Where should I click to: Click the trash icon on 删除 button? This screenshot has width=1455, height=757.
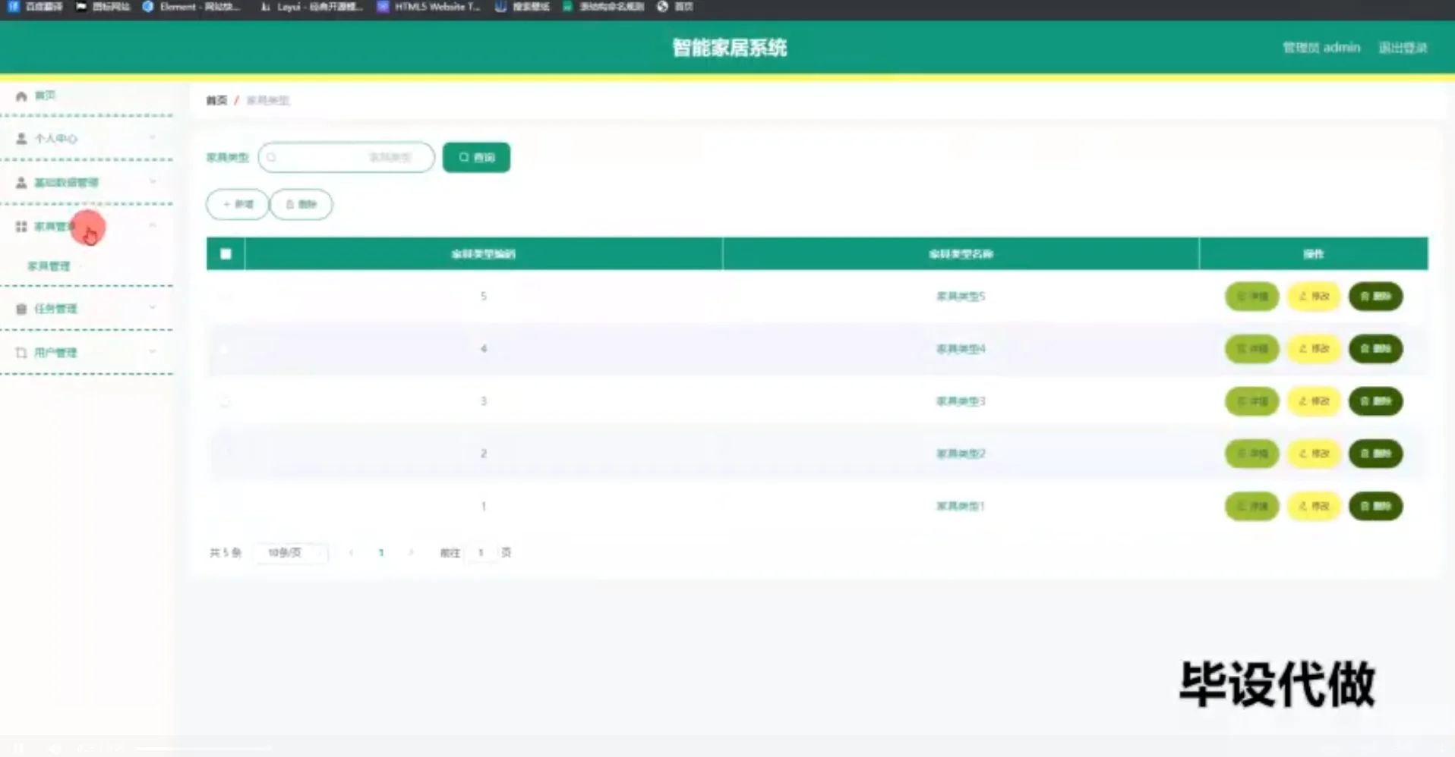point(289,204)
